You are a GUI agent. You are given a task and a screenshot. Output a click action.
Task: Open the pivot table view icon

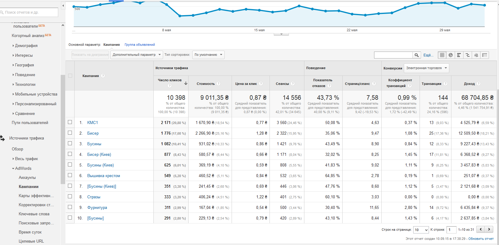point(484,55)
